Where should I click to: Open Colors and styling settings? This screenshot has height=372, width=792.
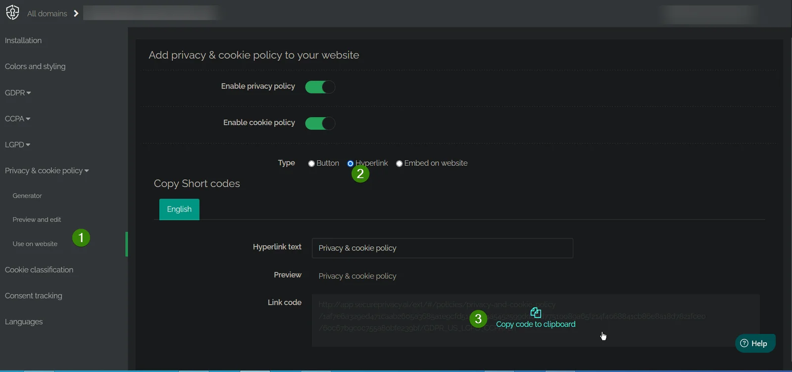click(35, 66)
